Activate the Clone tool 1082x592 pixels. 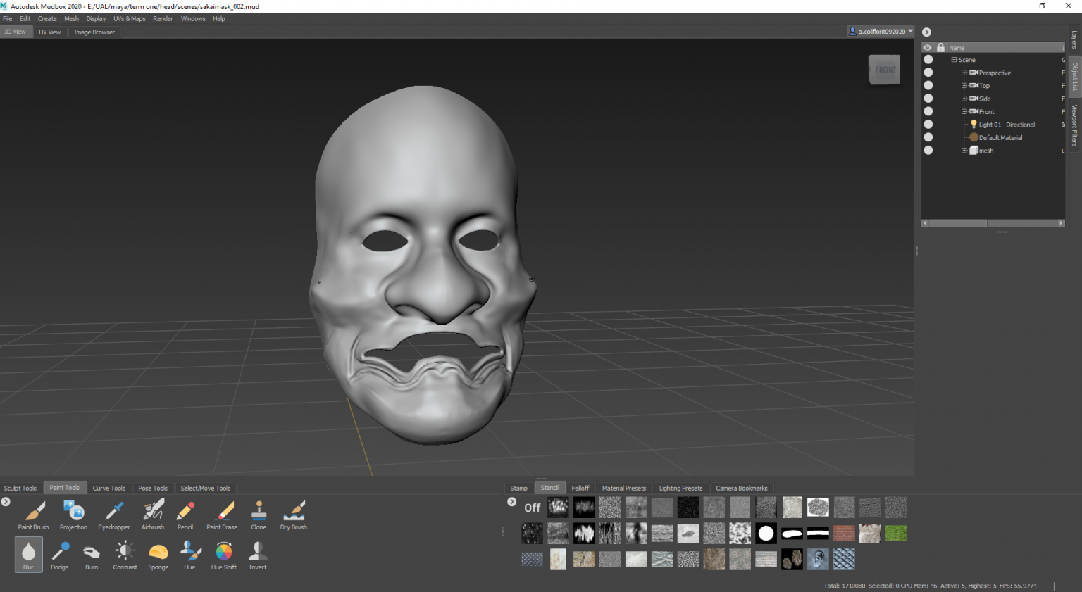pyautogui.click(x=258, y=514)
